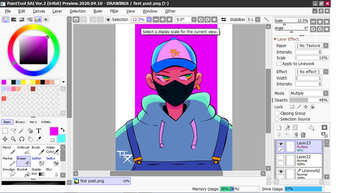Switch to transparent color icon
The height and width of the screenshot is (193, 344).
pyautogui.click(x=52, y=140)
